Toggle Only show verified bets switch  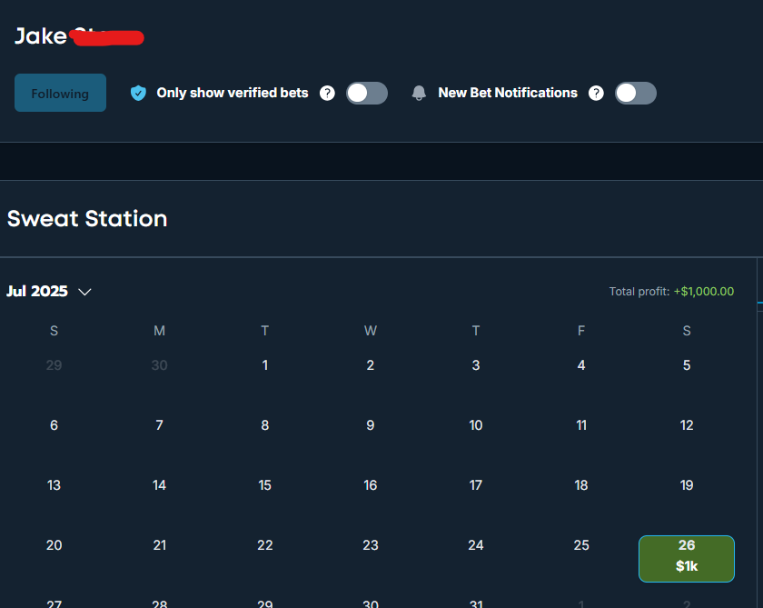pyautogui.click(x=367, y=93)
